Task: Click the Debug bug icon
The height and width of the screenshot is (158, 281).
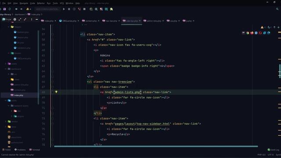Action: [x=69, y=9]
